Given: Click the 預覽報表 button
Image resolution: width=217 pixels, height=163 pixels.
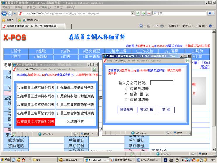Looking at the screenshot, I should [x=126, y=110].
